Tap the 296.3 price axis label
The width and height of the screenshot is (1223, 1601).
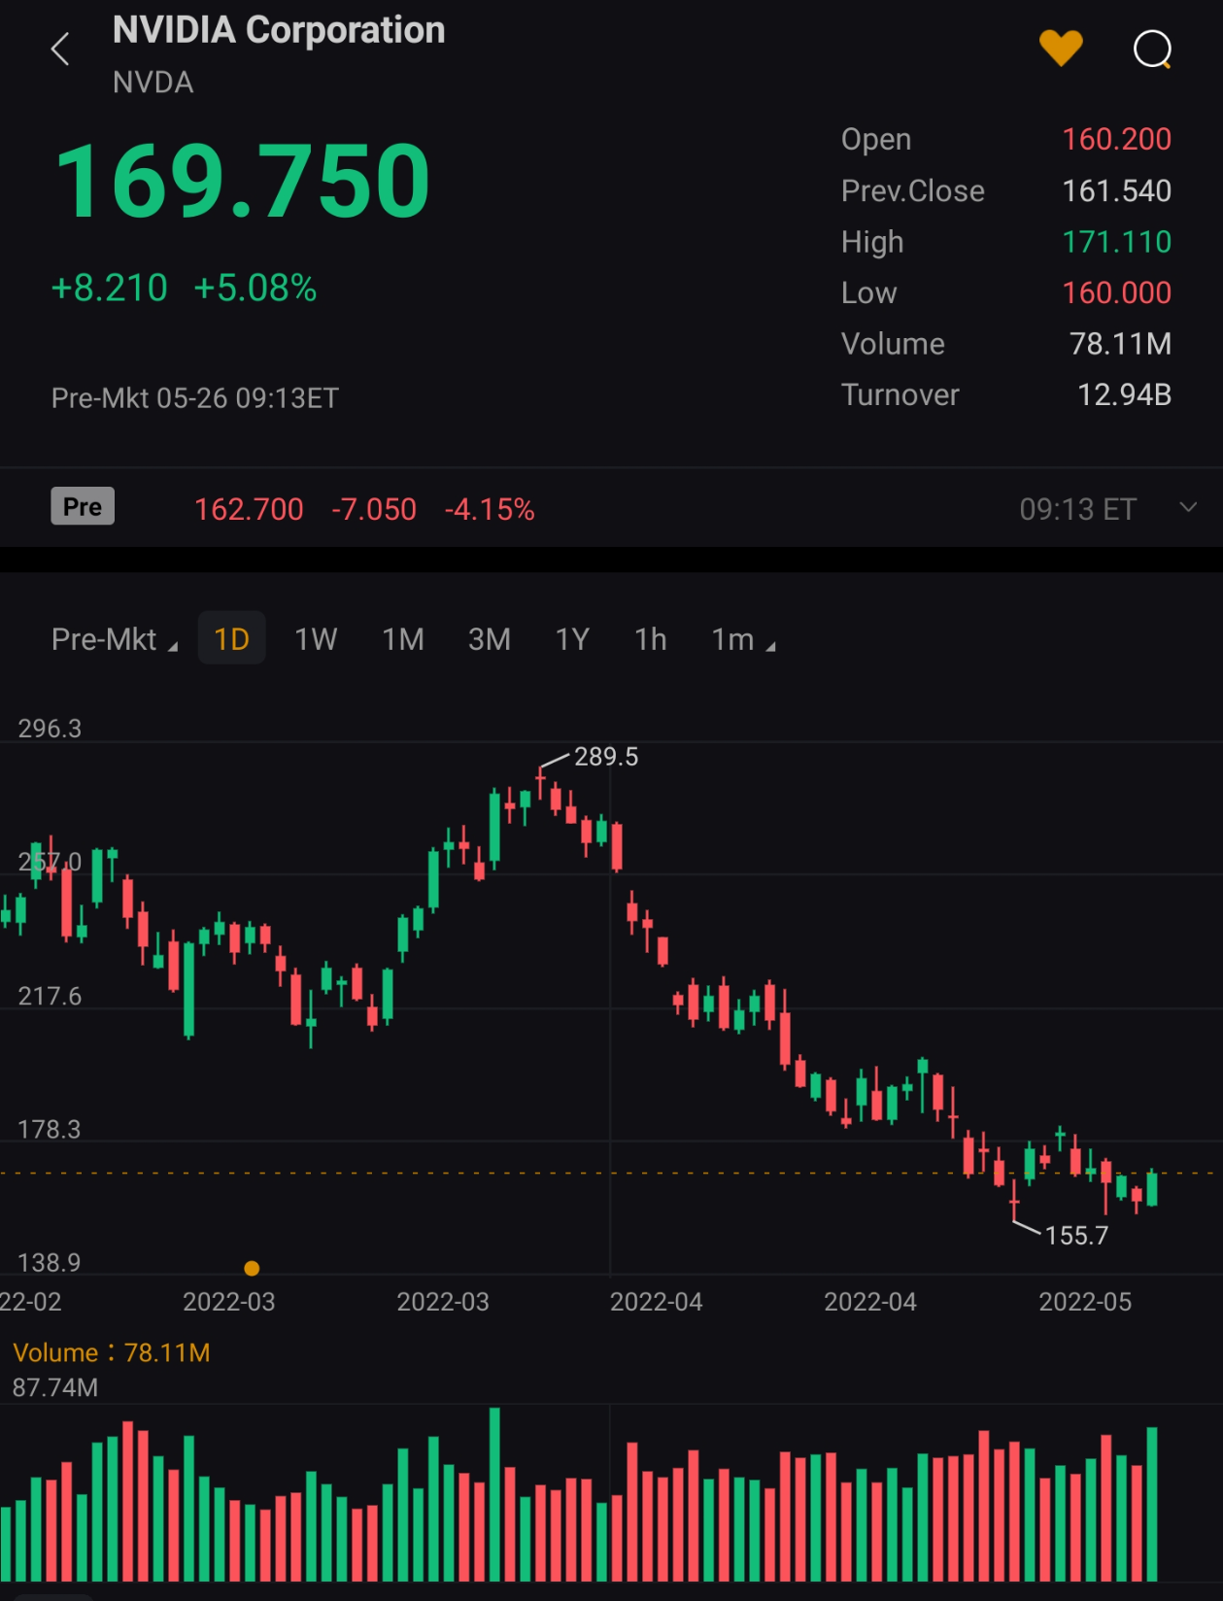[50, 729]
